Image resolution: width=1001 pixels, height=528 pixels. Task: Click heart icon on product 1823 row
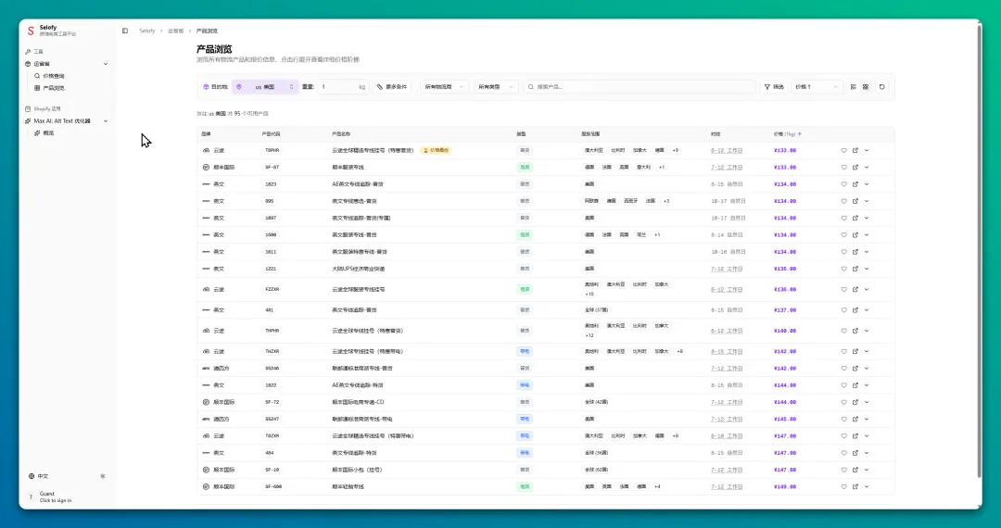(x=843, y=184)
